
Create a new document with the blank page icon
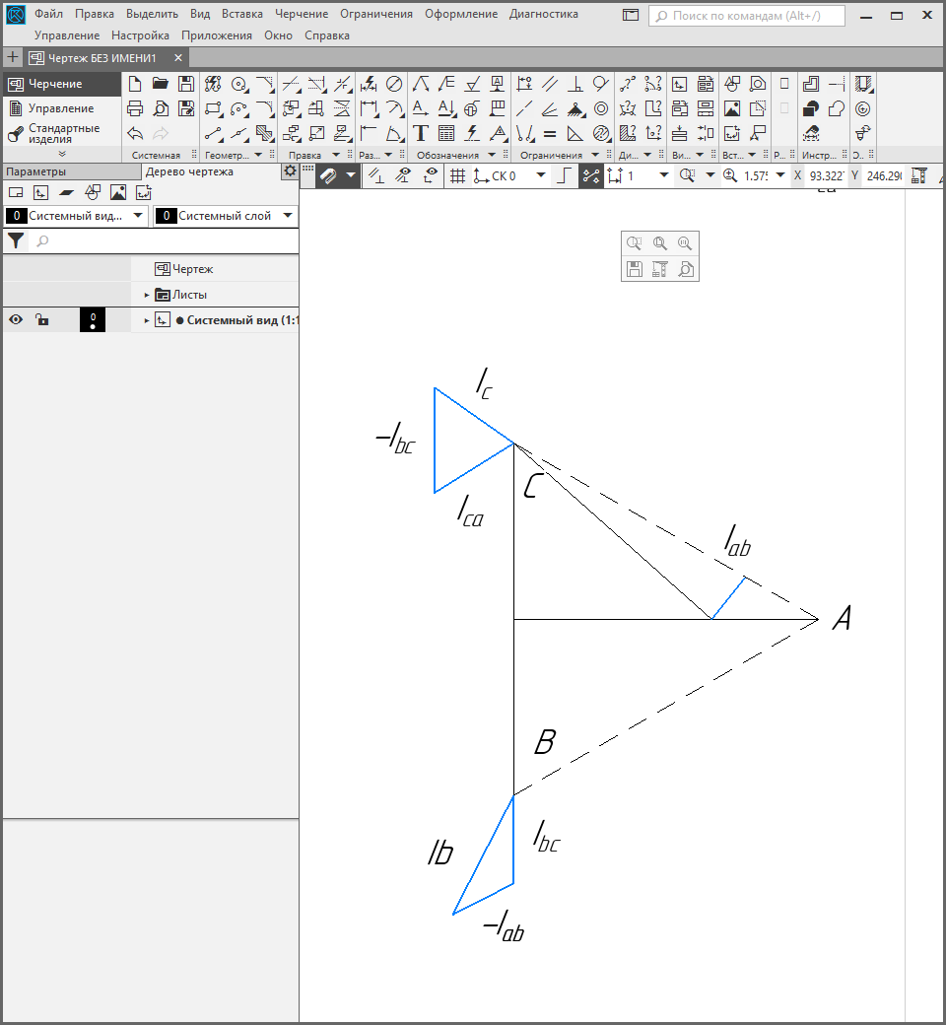pyautogui.click(x=136, y=84)
